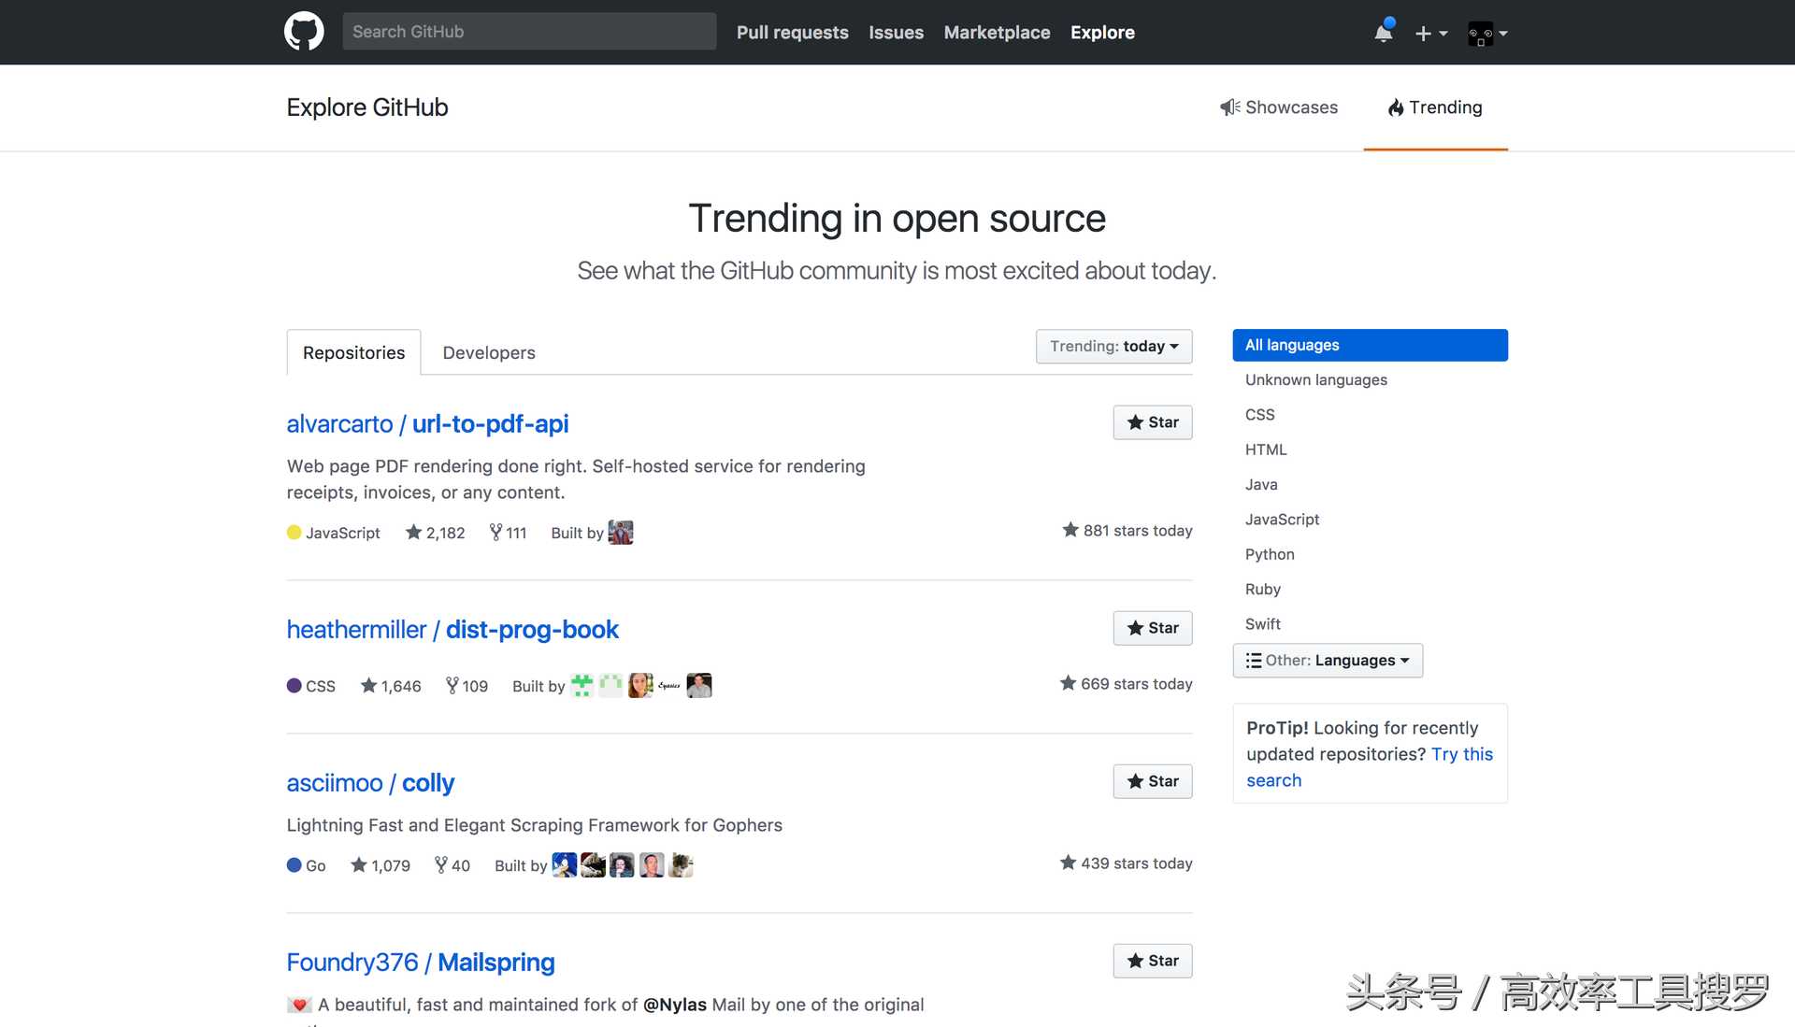The width and height of the screenshot is (1795, 1027).
Task: Click the GitHub search input field
Action: pyautogui.click(x=529, y=31)
